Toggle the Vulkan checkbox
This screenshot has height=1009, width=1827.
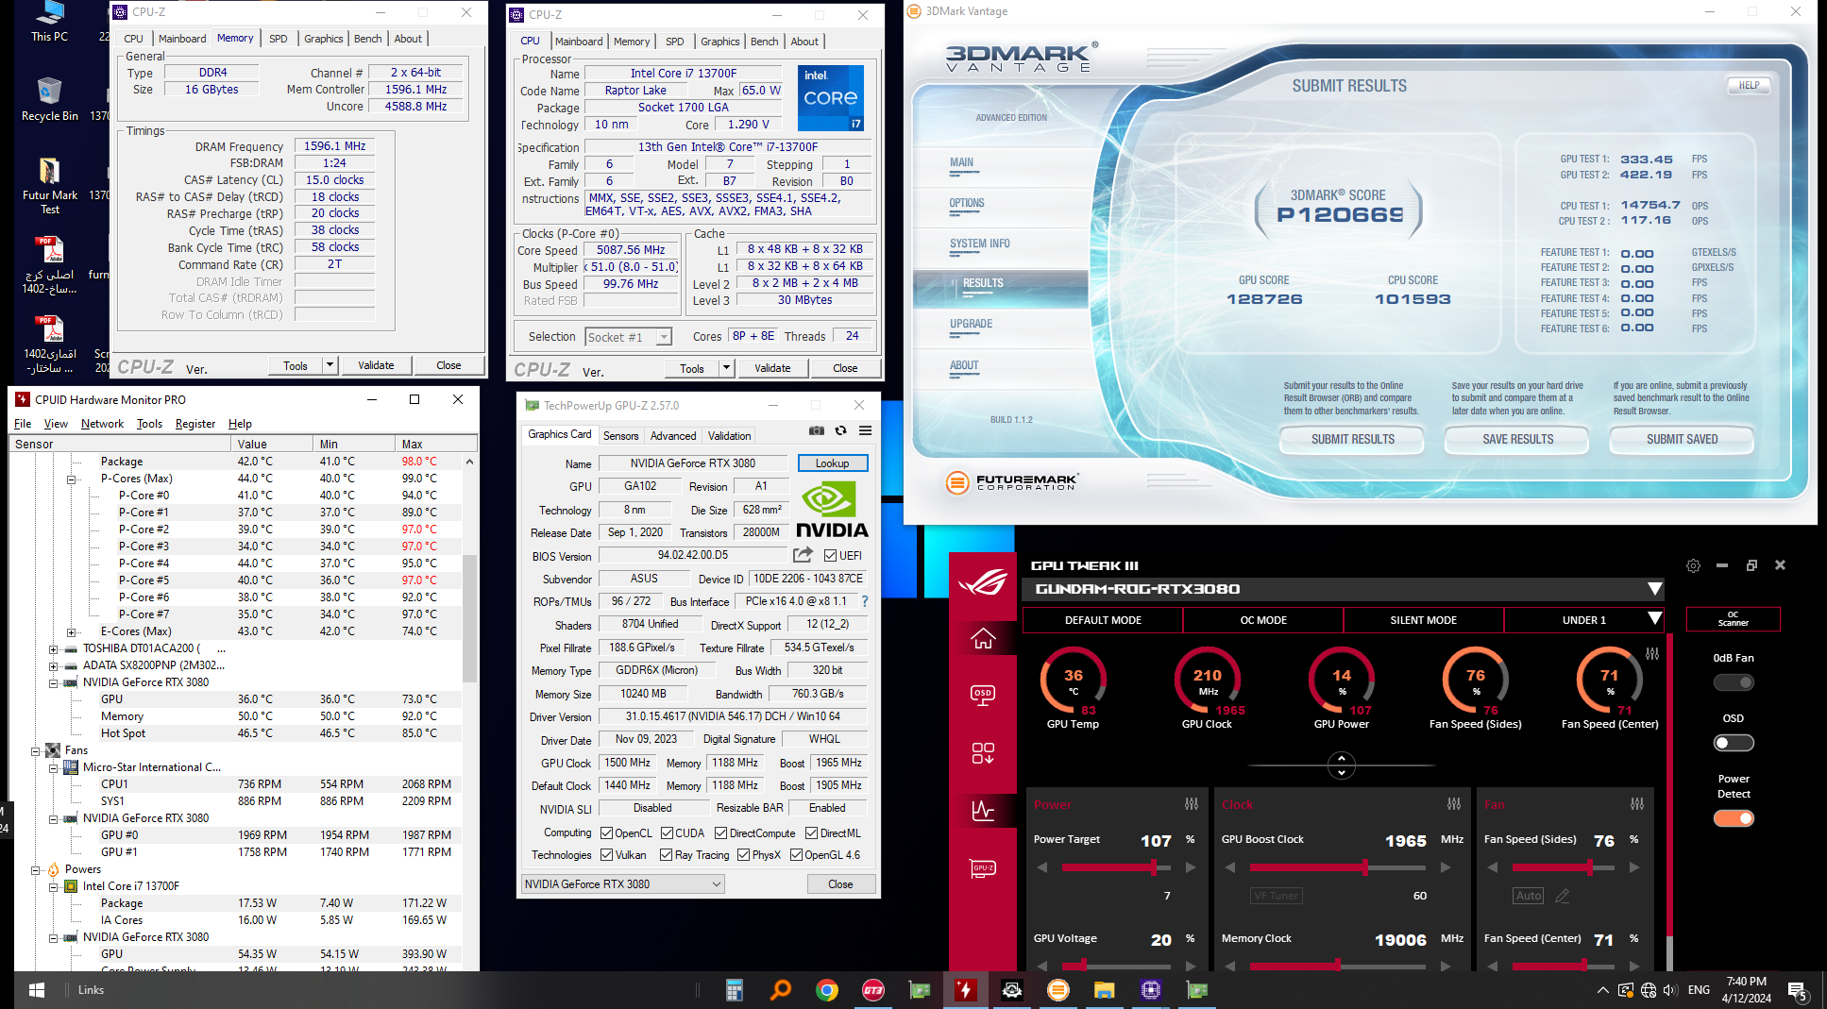pos(607,855)
